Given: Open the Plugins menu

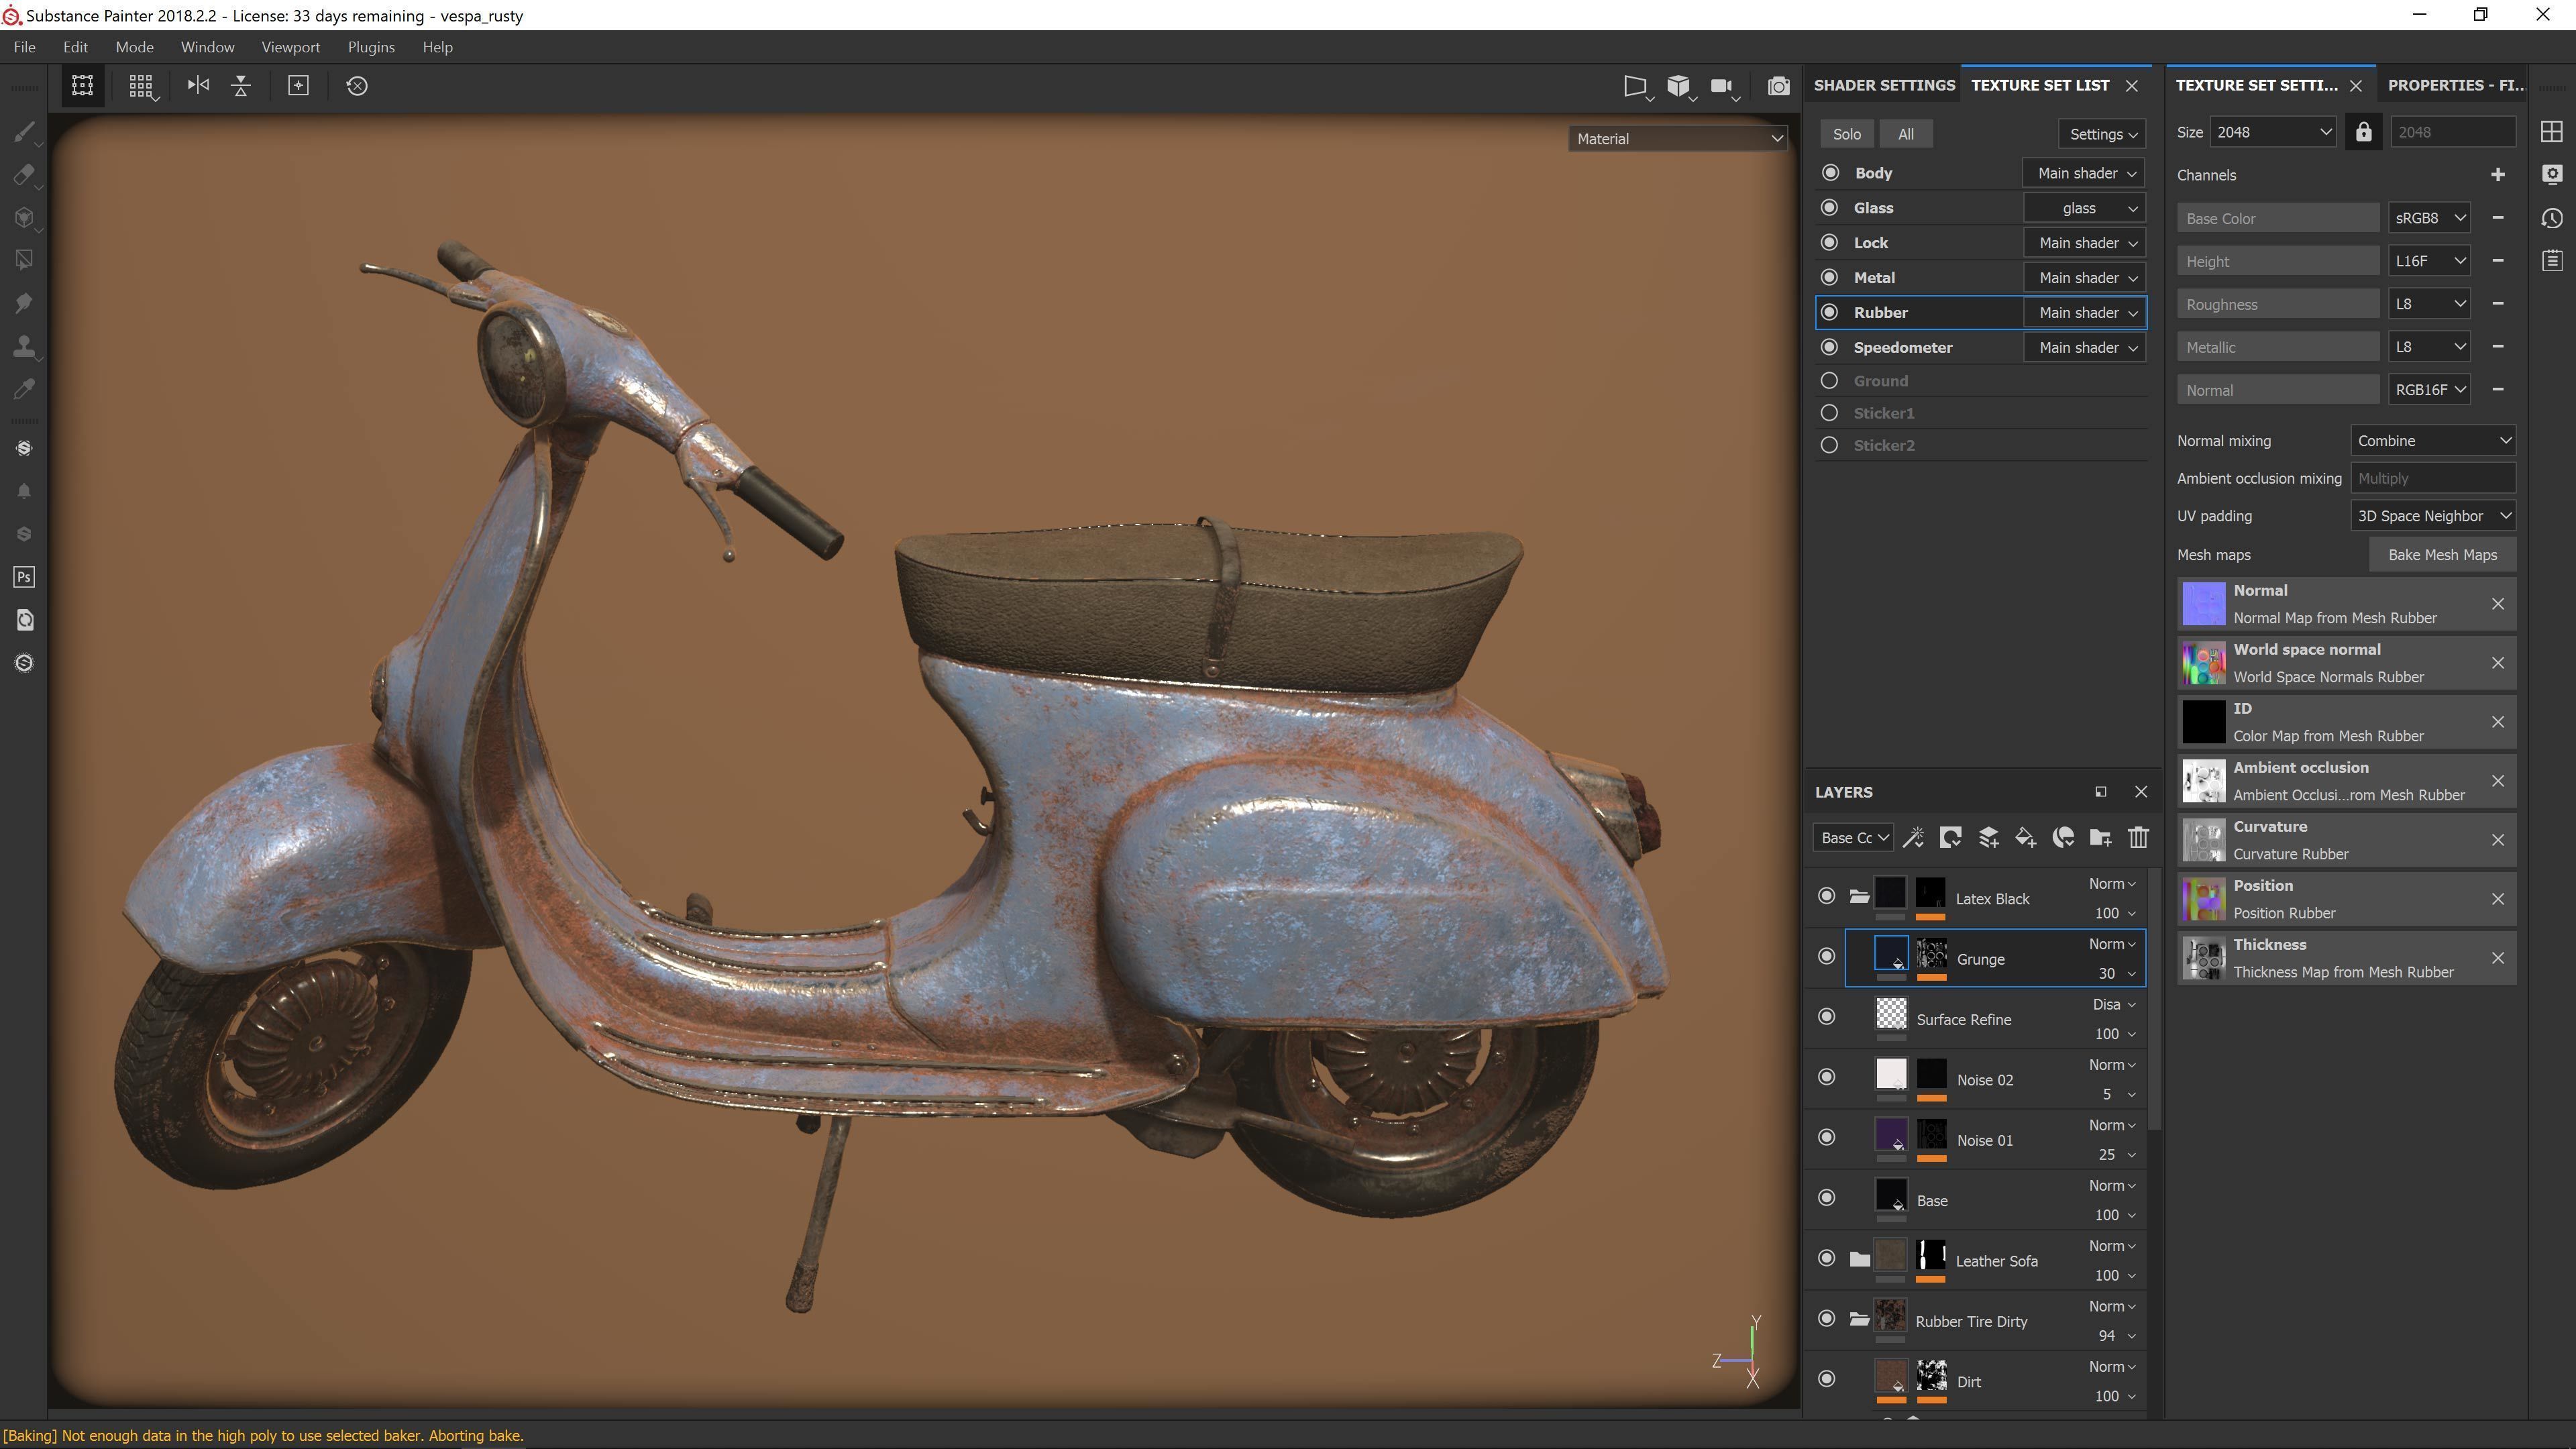Looking at the screenshot, I should [x=371, y=47].
